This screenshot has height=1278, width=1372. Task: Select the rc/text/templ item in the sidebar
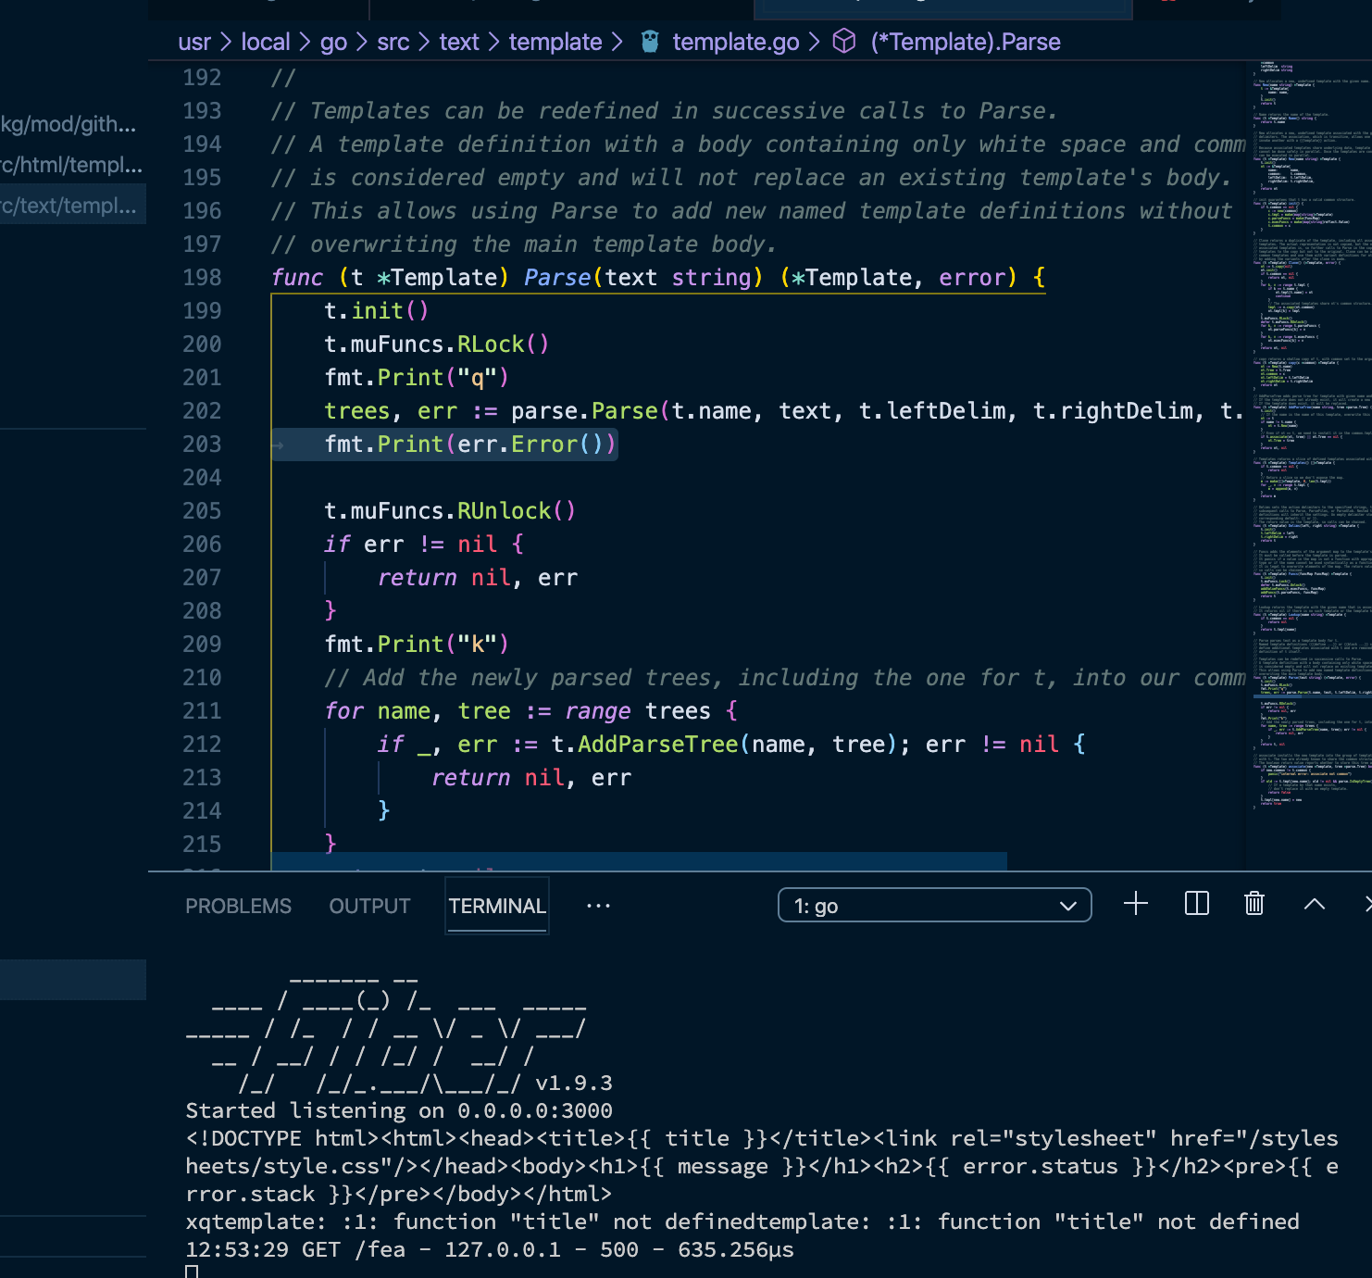[72, 204]
